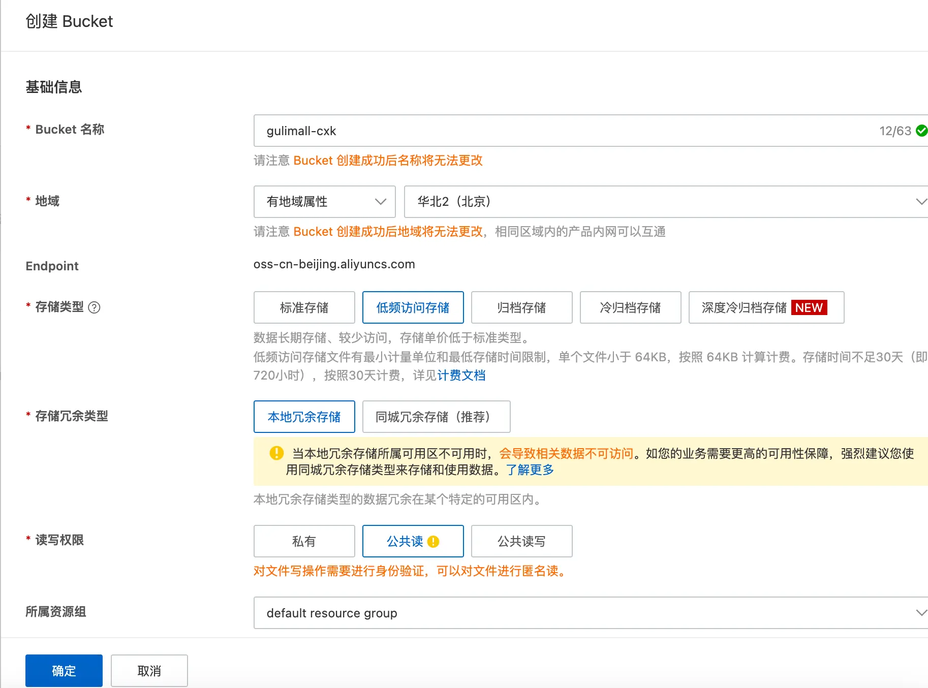Click the 地域 field label
Screen dimensions: 928x688
(47, 201)
